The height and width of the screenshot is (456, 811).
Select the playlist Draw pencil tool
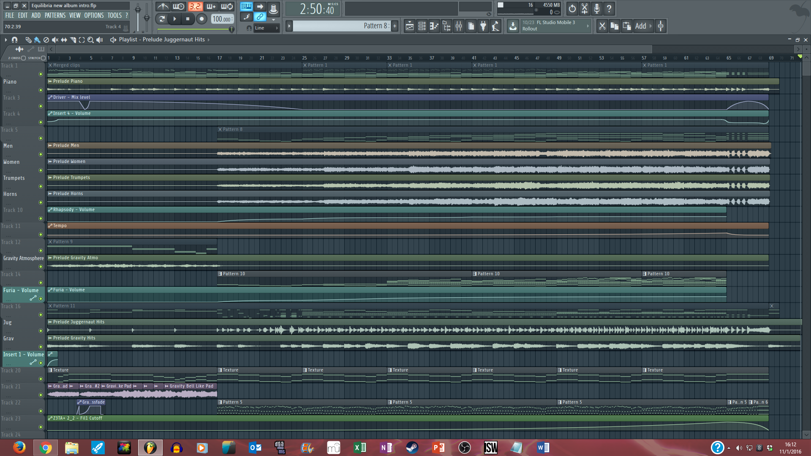pos(28,40)
